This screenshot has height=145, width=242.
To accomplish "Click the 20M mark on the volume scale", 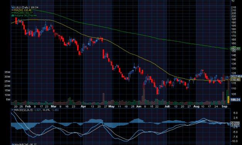I will coord(7,86).
